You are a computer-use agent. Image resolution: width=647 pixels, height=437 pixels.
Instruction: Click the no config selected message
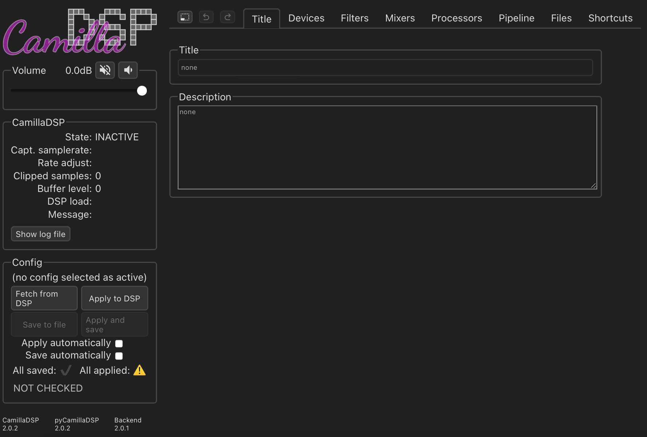pos(80,277)
